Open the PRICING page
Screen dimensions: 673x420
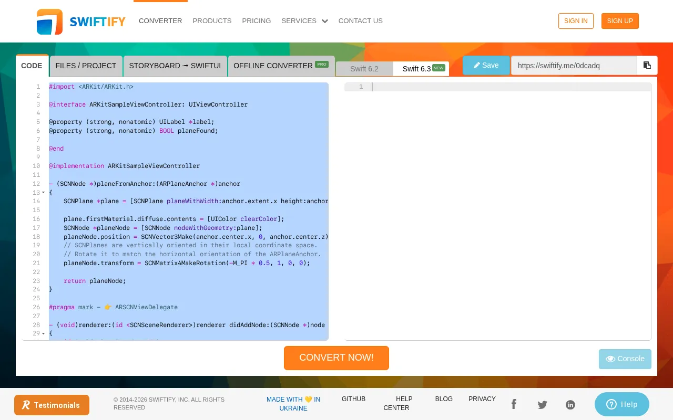point(257,21)
